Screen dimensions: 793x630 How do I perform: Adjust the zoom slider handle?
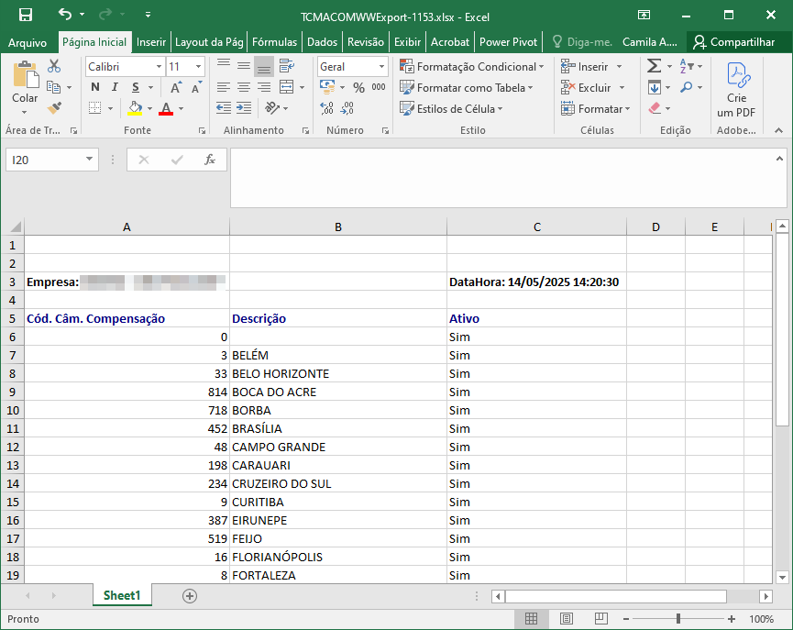(678, 618)
